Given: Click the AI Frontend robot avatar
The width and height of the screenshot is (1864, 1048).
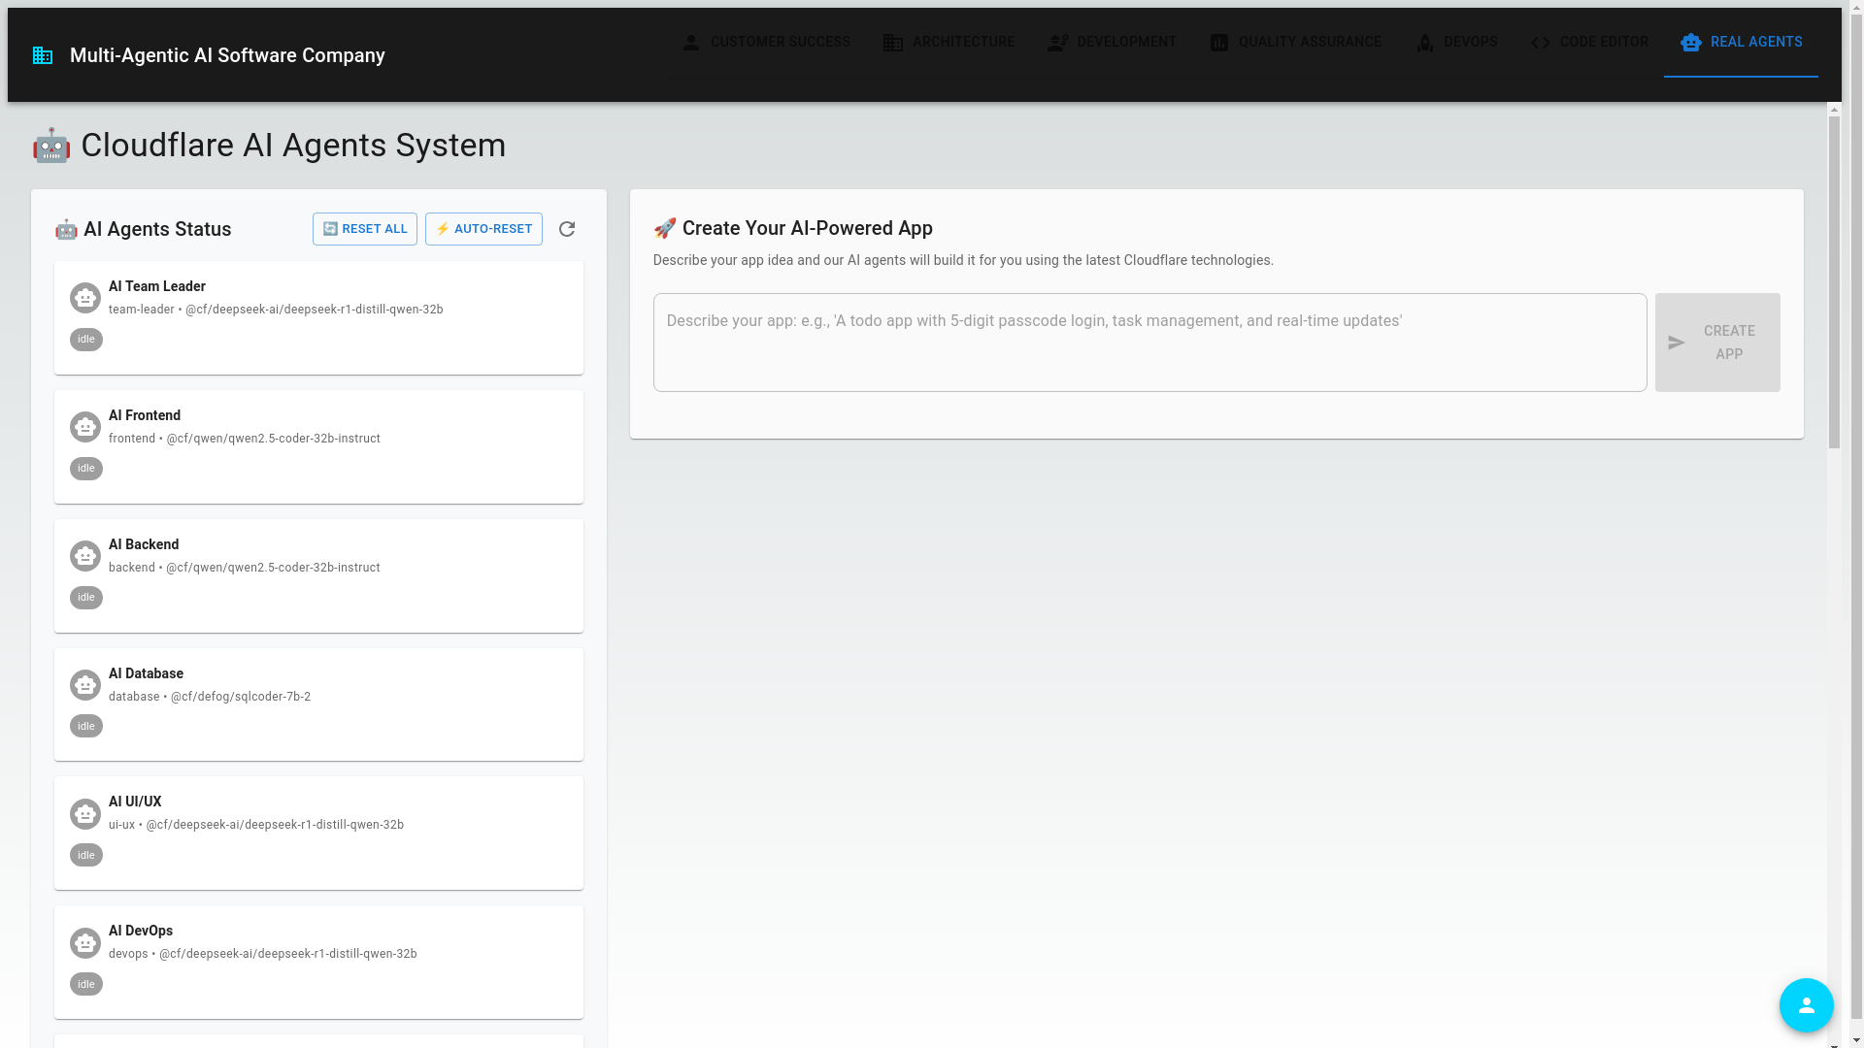Looking at the screenshot, I should pos(85,427).
